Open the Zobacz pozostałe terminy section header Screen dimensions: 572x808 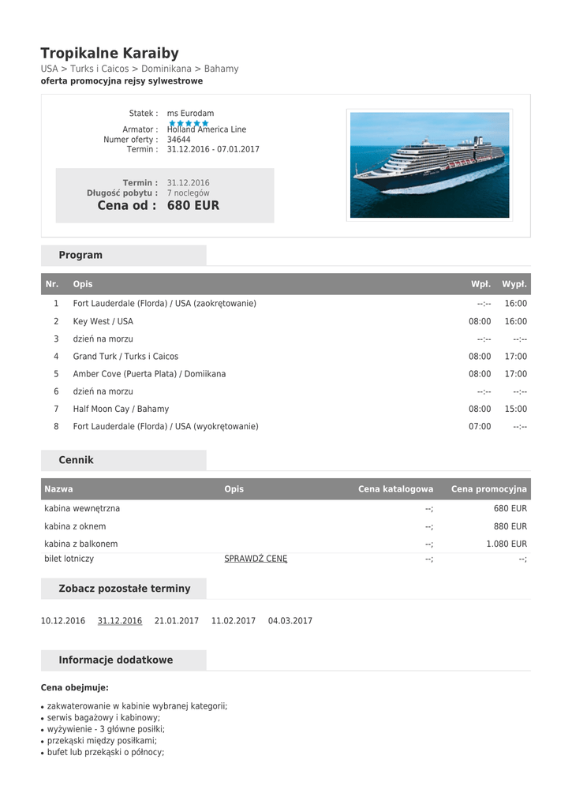125,589
